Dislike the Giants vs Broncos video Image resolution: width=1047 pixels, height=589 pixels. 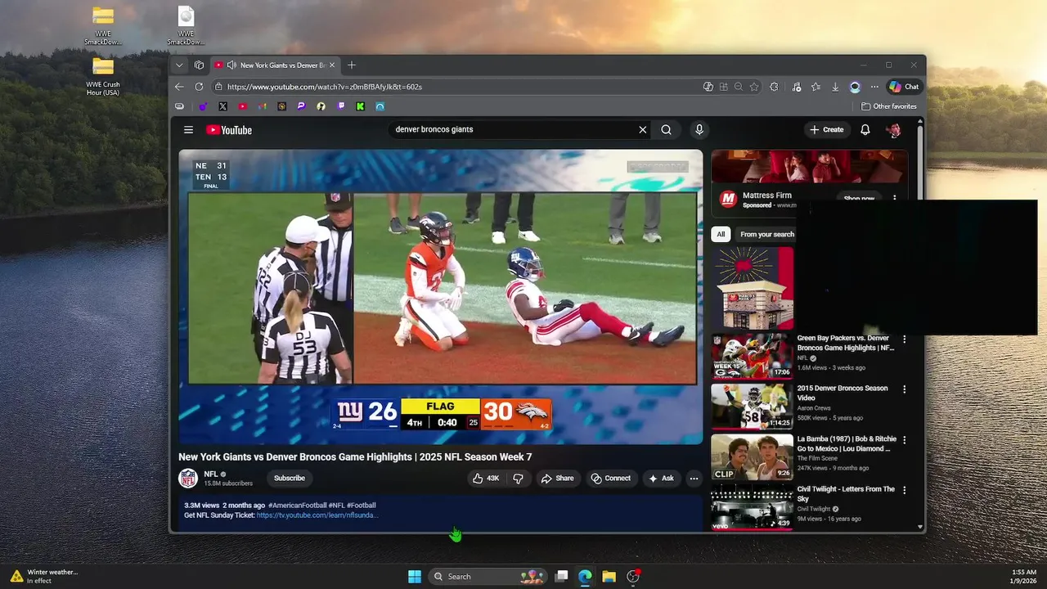[518, 478]
